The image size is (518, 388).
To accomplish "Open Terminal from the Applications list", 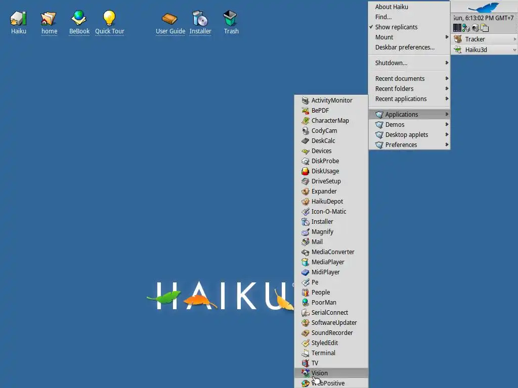I will click(x=331, y=353).
